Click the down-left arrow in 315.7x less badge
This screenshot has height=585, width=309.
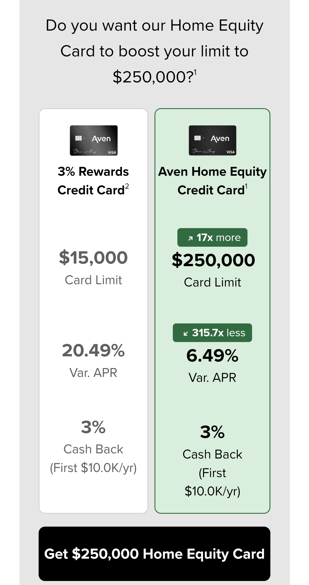pyautogui.click(x=186, y=333)
